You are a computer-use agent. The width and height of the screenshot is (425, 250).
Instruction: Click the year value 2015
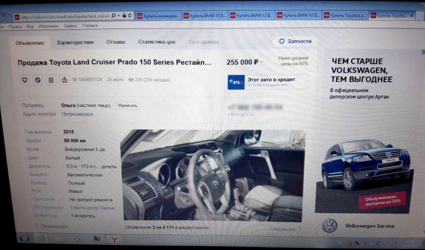pos(69,132)
